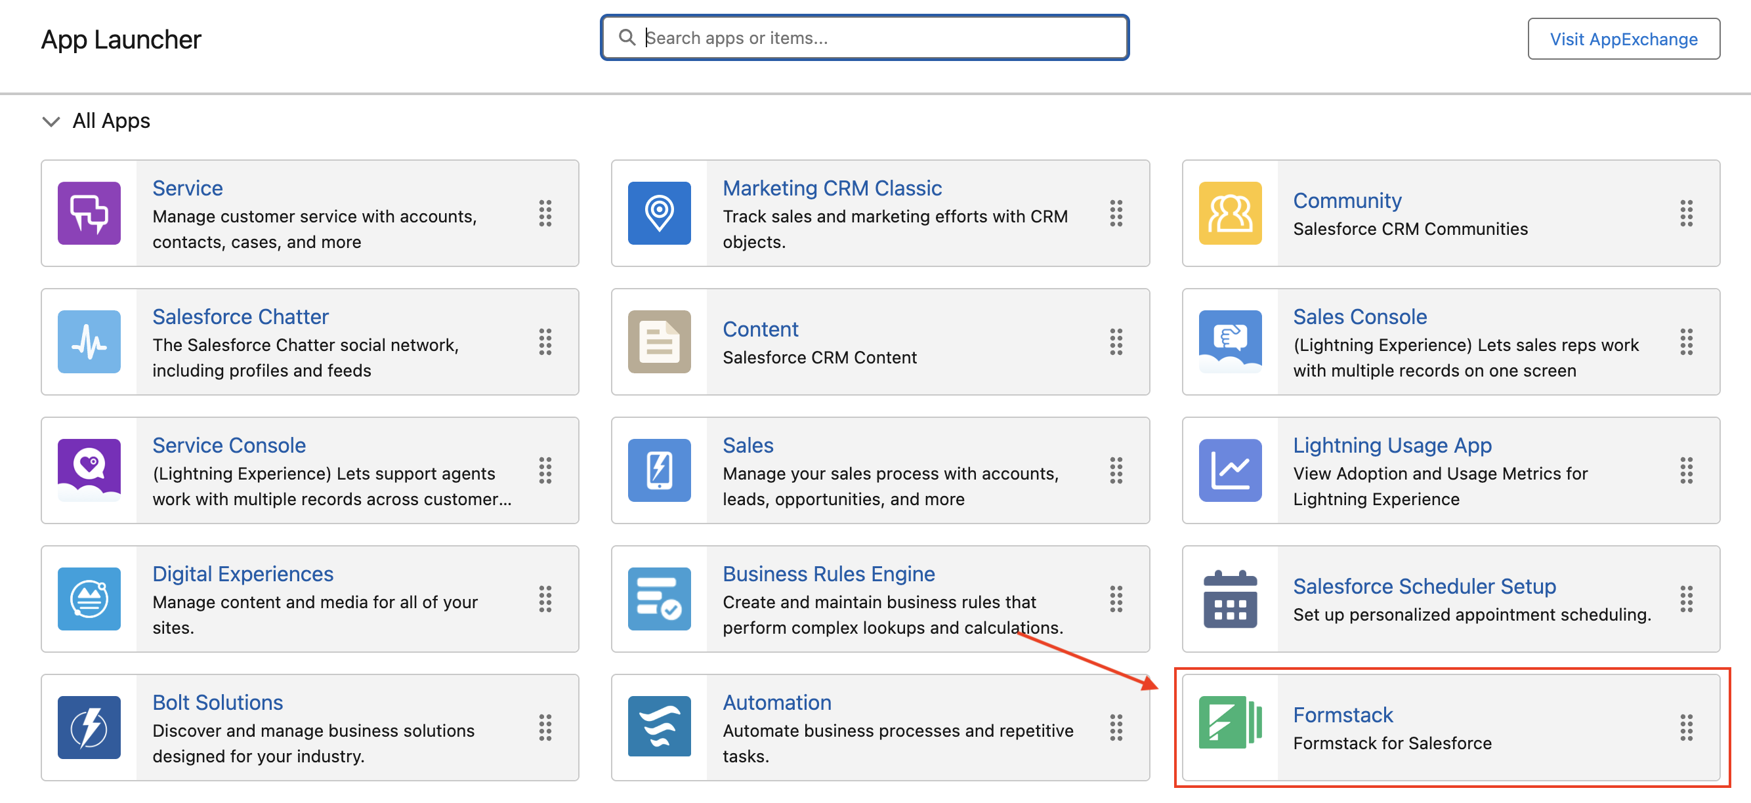
Task: Open the Salesforce Scheduler Setup calendar icon
Action: point(1230,598)
